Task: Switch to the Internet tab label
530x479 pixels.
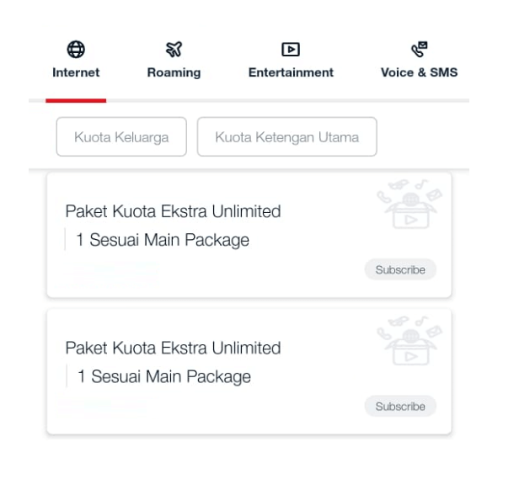Action: 76,72
